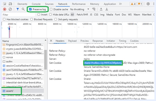Switch to the Console tab
This screenshot has height=101, width=156.
click(x=36, y=4)
